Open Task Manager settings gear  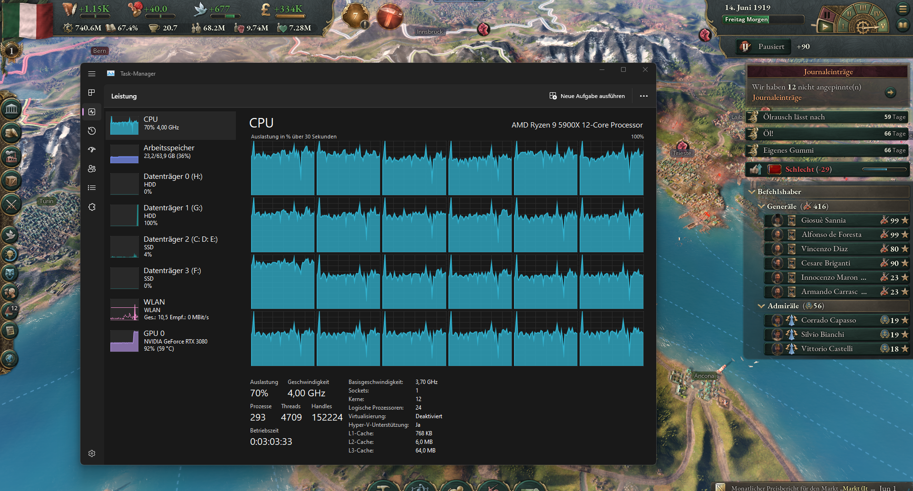tap(92, 453)
